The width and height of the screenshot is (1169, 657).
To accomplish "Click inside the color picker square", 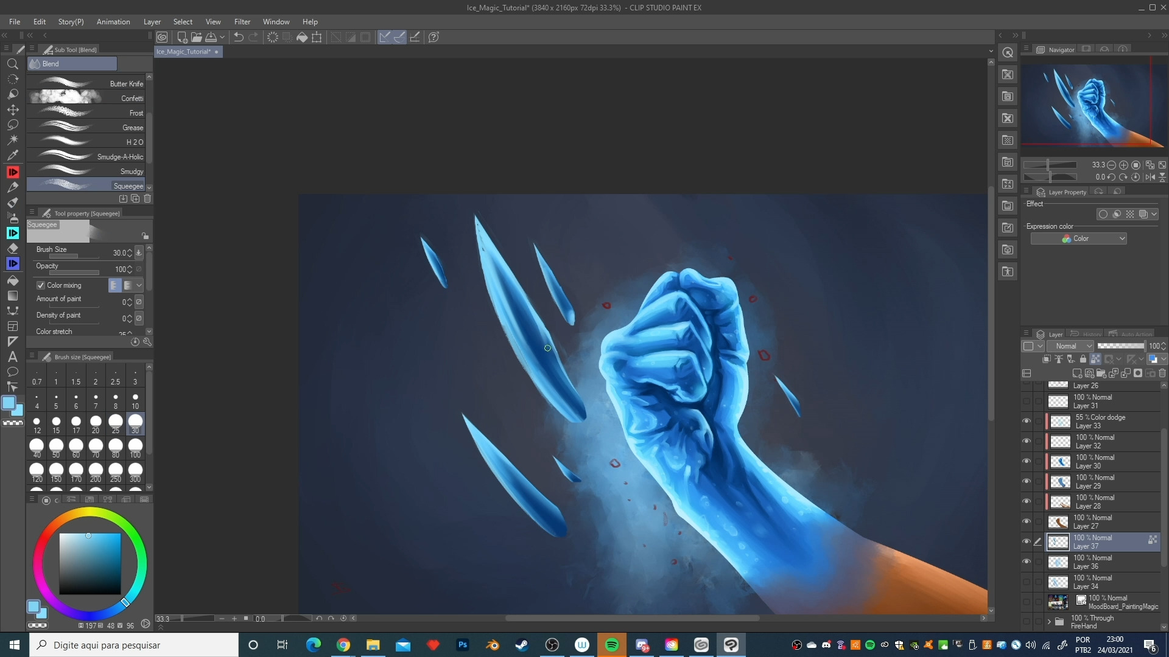I will [x=90, y=564].
